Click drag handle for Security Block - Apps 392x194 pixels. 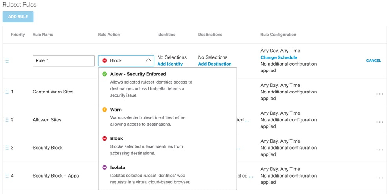pyautogui.click(x=7, y=176)
